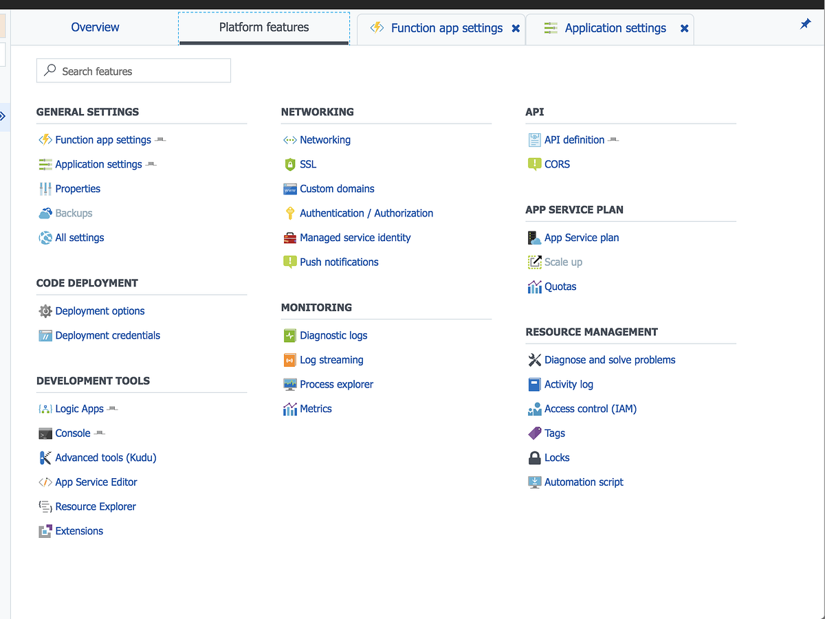
Task: Select the SSL shield icon
Action: click(x=289, y=164)
